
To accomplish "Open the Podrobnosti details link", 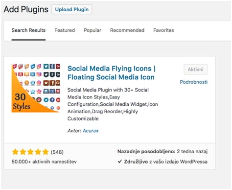I will [194, 82].
